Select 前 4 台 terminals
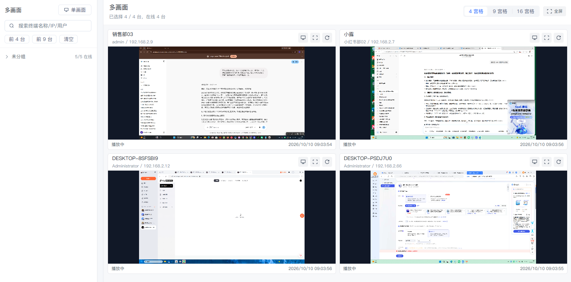Image resolution: width=571 pixels, height=282 pixels. pos(17,39)
